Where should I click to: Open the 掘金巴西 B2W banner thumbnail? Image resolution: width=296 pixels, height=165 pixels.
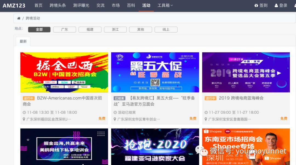coord(64,72)
